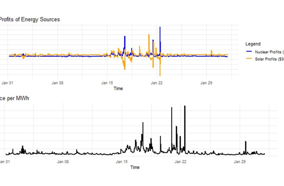Screen dimensions: 284x186
Task: Click the Time label under the price chart
Action: (135, 167)
